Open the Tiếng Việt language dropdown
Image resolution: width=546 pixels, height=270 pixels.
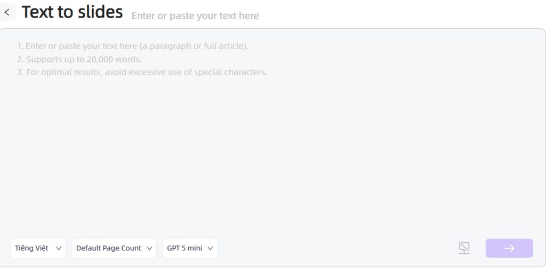click(38, 248)
